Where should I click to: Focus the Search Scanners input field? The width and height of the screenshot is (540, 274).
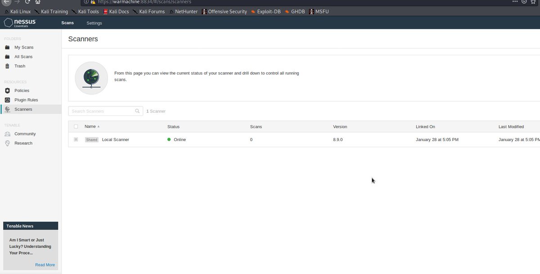point(106,111)
